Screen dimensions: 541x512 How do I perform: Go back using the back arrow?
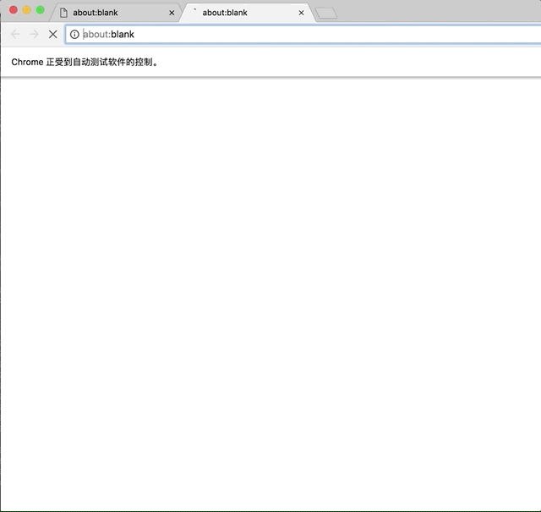(x=15, y=34)
